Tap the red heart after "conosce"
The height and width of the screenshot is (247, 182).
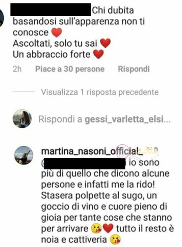[x=57, y=32]
